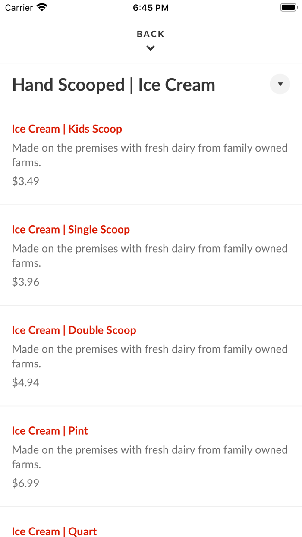Screen dimensions: 302x537
Task: Tap the $3.49 Kids Scoop price
Action: tap(25, 181)
